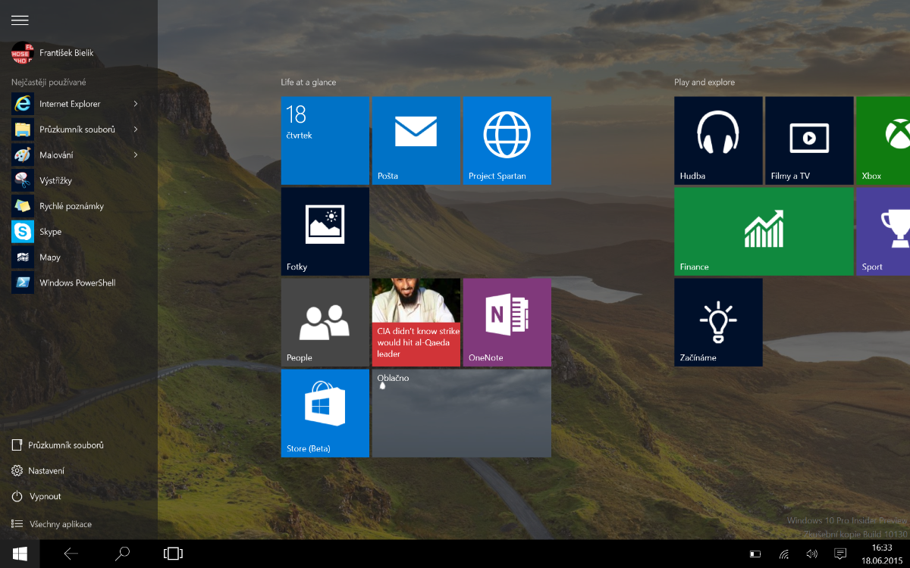Screen dimensions: 910x568
Task: Open the Hudba music tile
Action: point(717,140)
